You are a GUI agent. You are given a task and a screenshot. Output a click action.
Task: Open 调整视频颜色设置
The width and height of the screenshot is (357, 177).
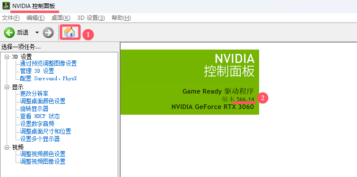coord(43,154)
